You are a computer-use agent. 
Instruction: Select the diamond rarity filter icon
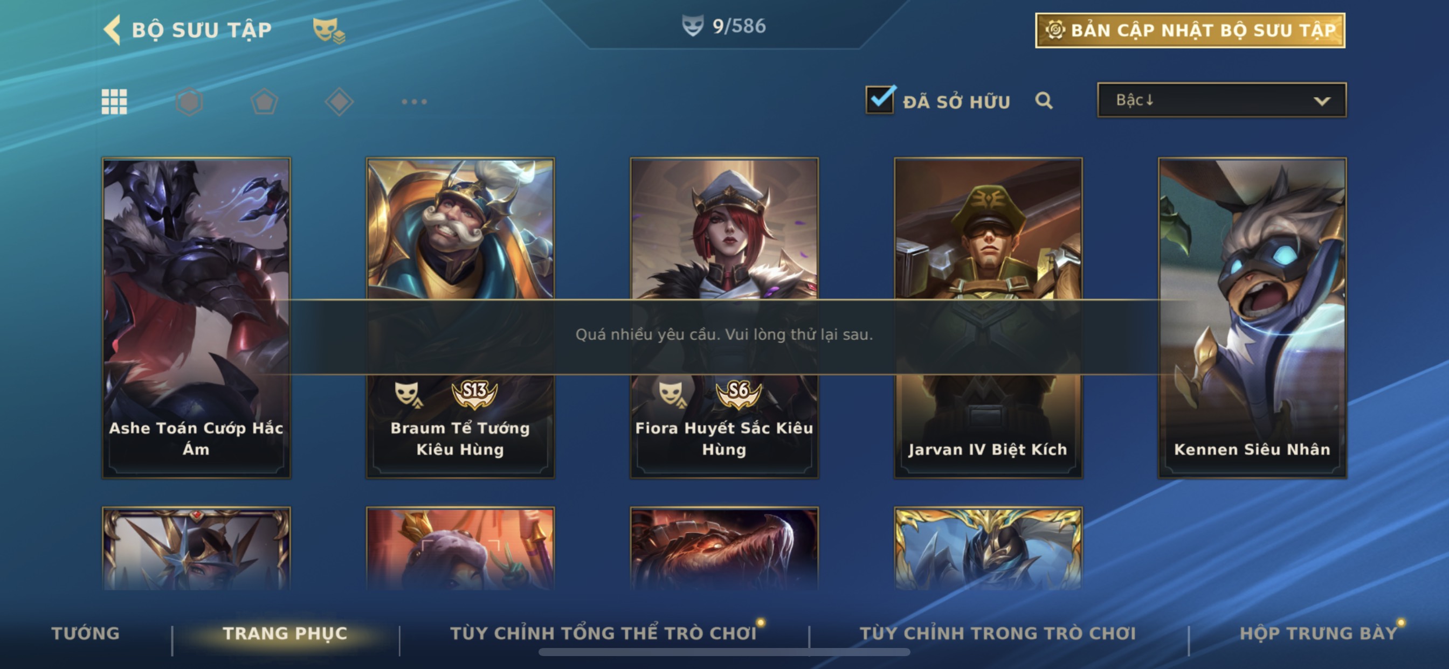pyautogui.click(x=339, y=102)
